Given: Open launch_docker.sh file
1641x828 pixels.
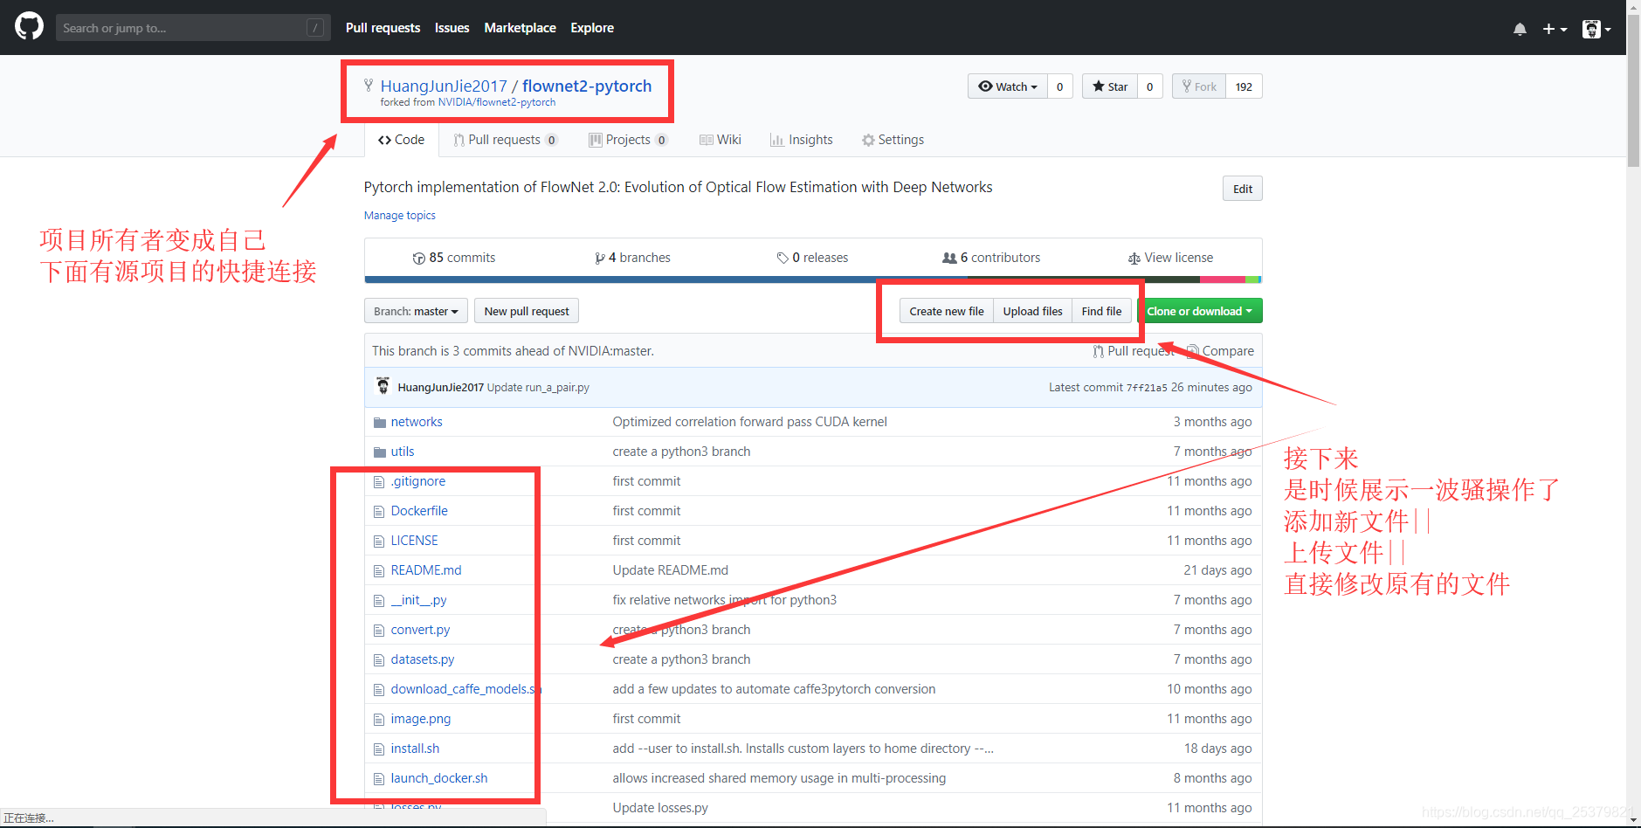Looking at the screenshot, I should [439, 778].
